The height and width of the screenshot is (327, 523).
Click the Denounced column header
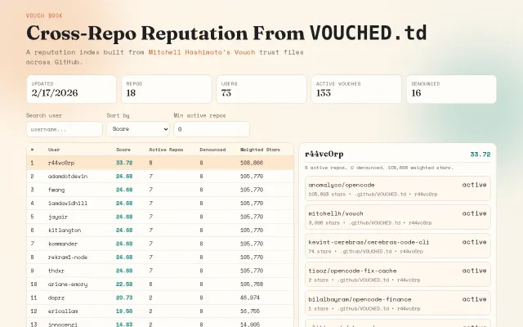212,150
